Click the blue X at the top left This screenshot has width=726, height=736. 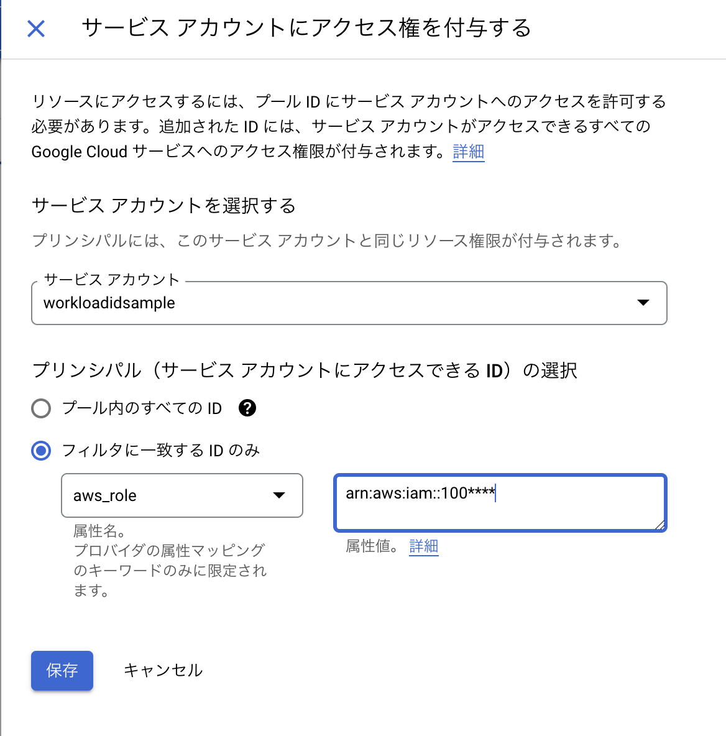[x=35, y=29]
